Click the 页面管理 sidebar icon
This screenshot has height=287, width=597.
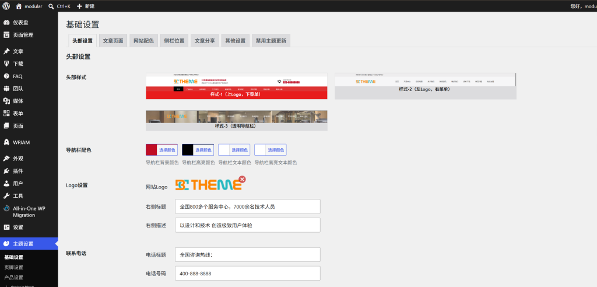(x=6, y=34)
